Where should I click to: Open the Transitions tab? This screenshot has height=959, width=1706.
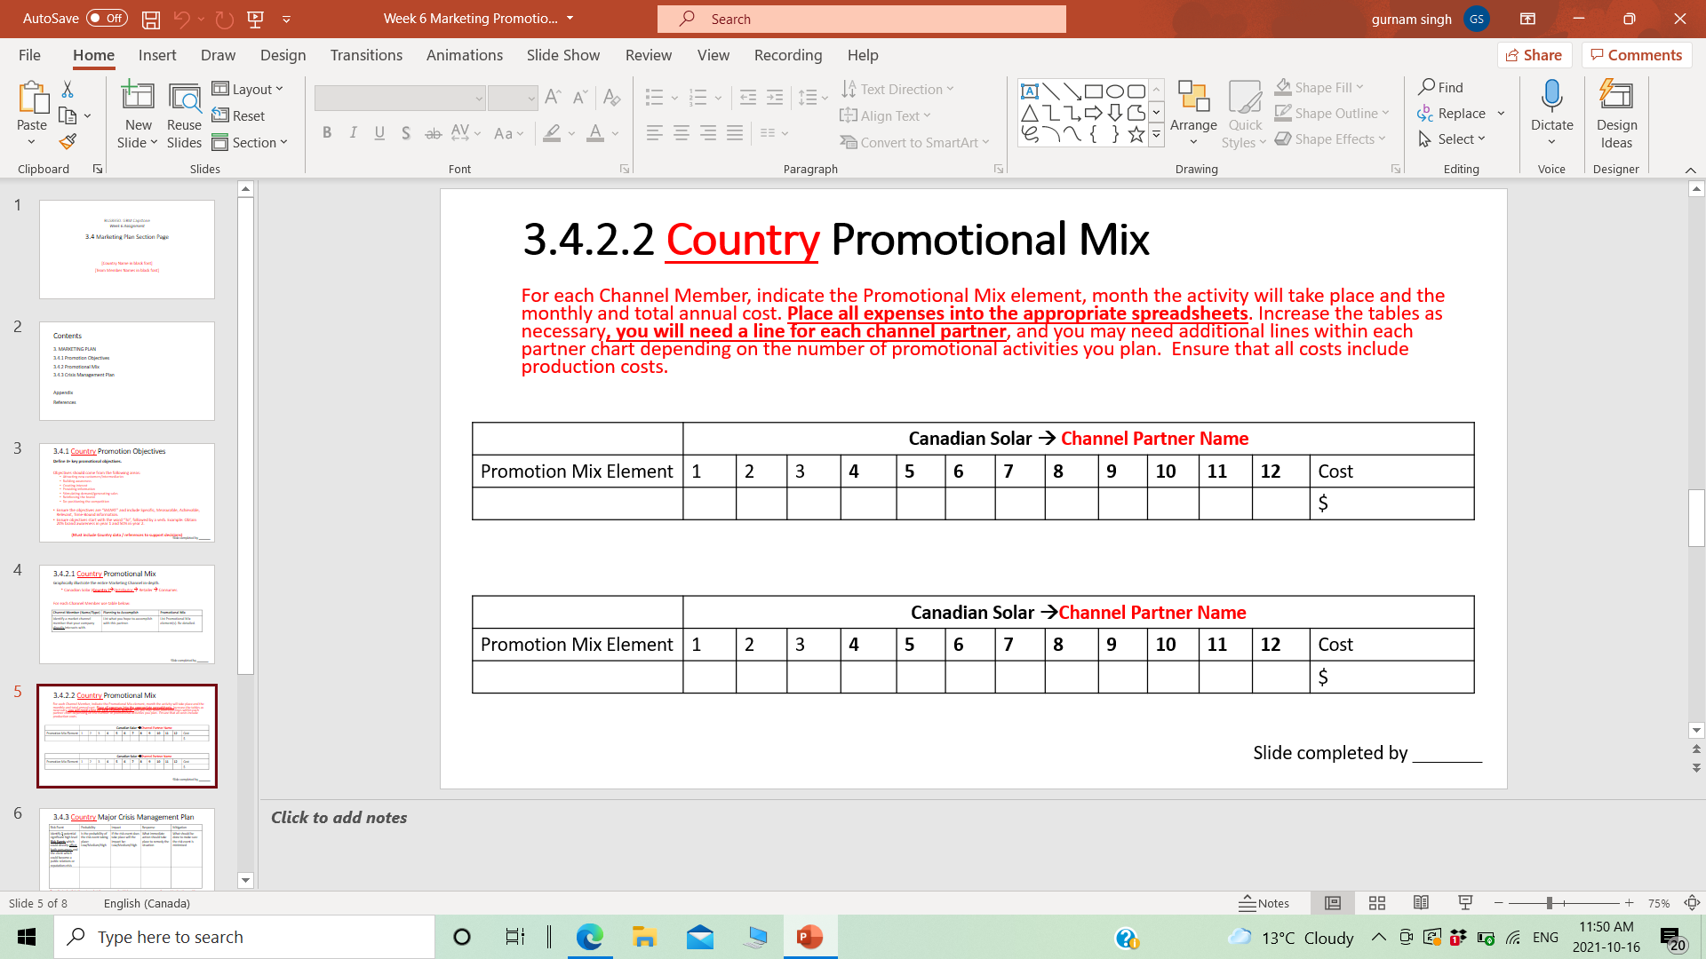click(x=366, y=55)
